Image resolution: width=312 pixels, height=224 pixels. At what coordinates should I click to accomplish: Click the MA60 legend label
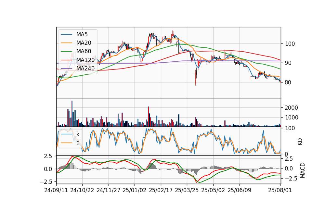click(x=84, y=51)
